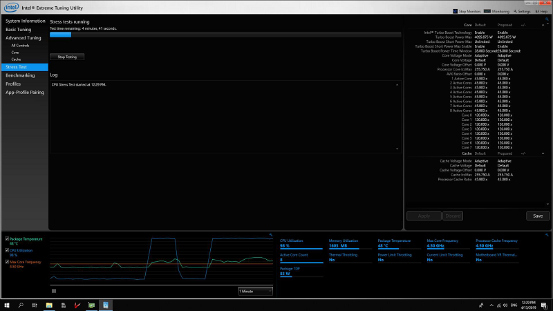Open Help from the top bar

(x=541, y=11)
